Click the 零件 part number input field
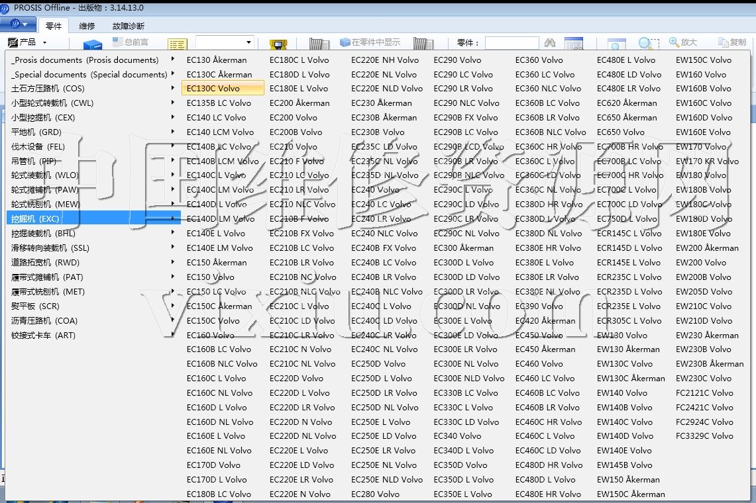756x503 pixels. pos(512,43)
